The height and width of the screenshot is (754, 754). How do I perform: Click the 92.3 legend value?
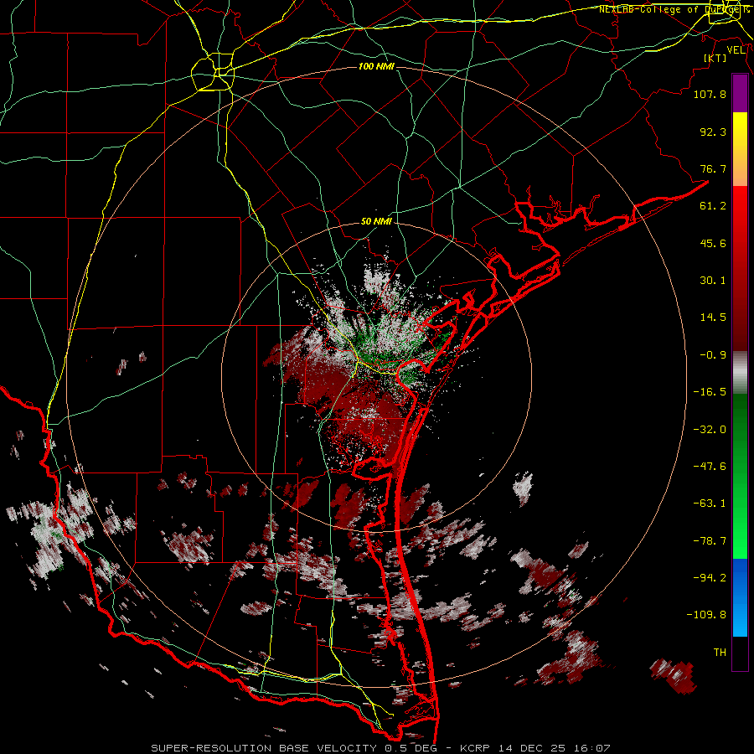(x=713, y=132)
